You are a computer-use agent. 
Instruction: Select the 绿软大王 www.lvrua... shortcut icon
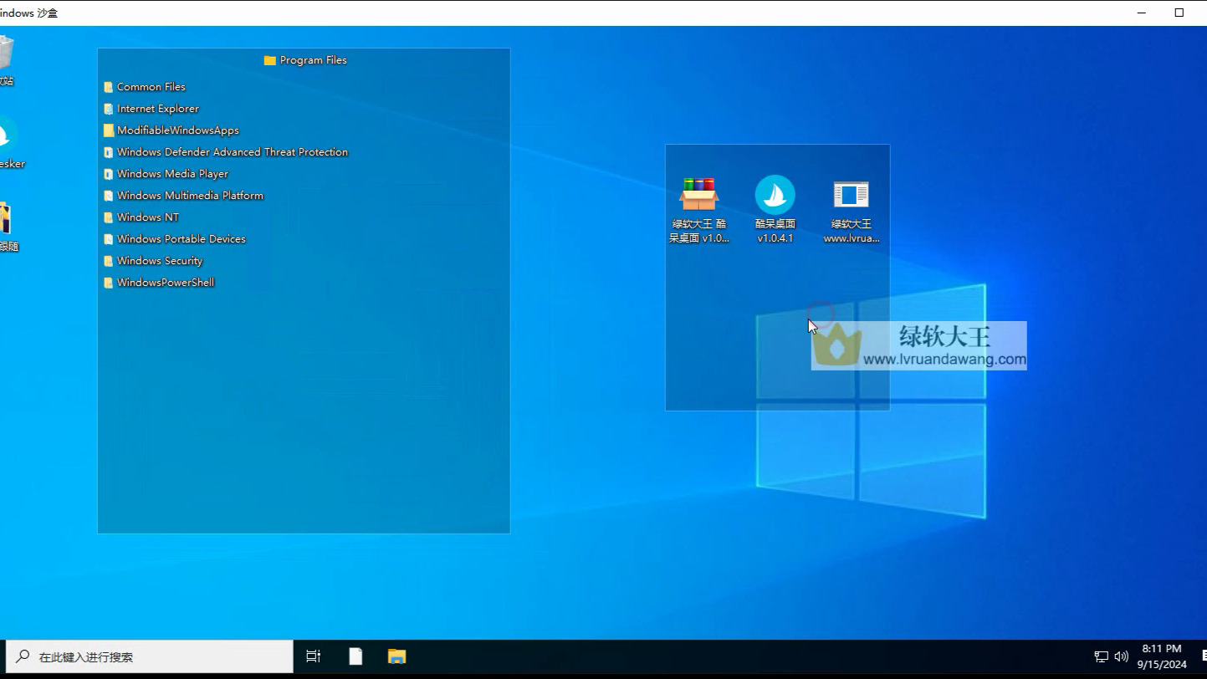[x=852, y=195]
